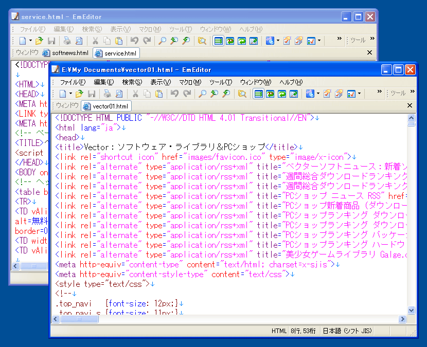Close document with X on vector01.html tab bar

click(x=410, y=105)
